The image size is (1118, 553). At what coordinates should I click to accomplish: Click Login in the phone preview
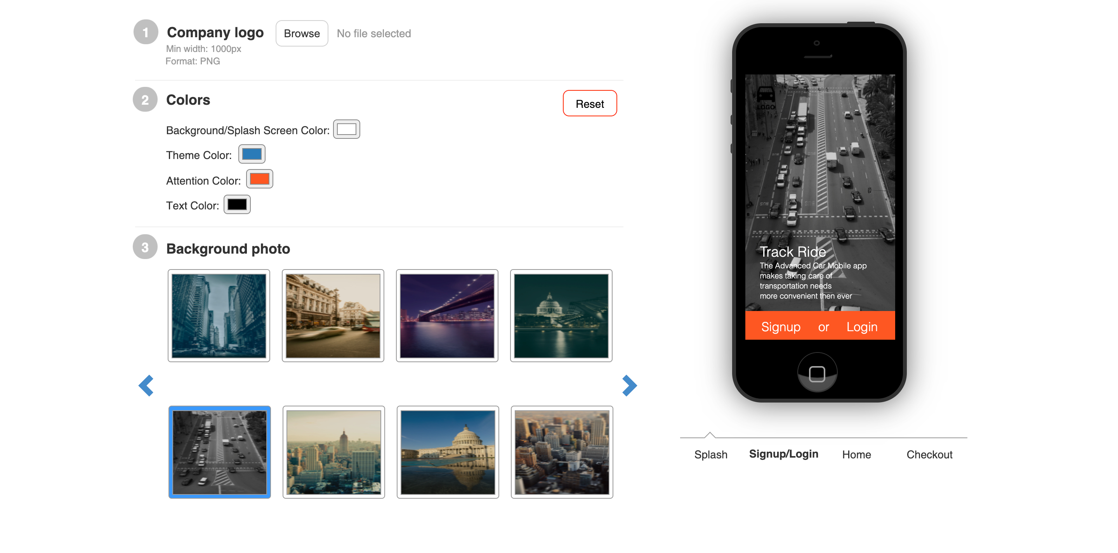coord(861,327)
